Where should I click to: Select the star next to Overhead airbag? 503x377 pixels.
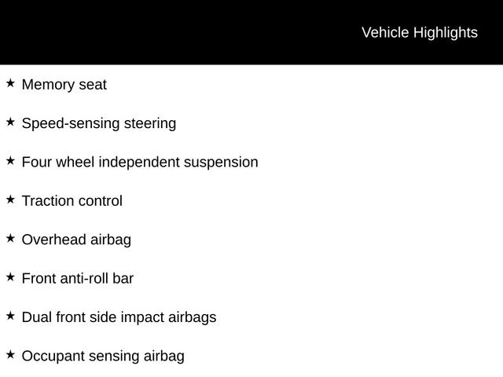click(x=10, y=238)
